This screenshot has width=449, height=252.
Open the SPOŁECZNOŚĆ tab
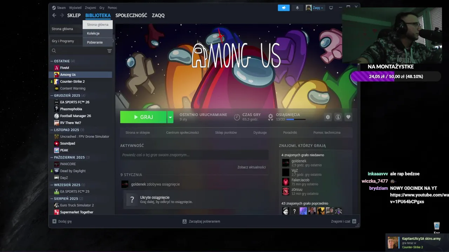(x=131, y=15)
